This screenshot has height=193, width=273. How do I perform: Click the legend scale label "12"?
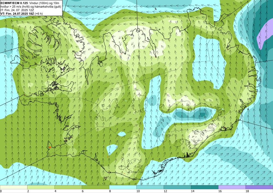click(165, 191)
